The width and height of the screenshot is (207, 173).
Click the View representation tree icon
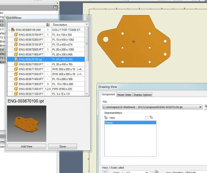pyautogui.click(x=106, y=118)
